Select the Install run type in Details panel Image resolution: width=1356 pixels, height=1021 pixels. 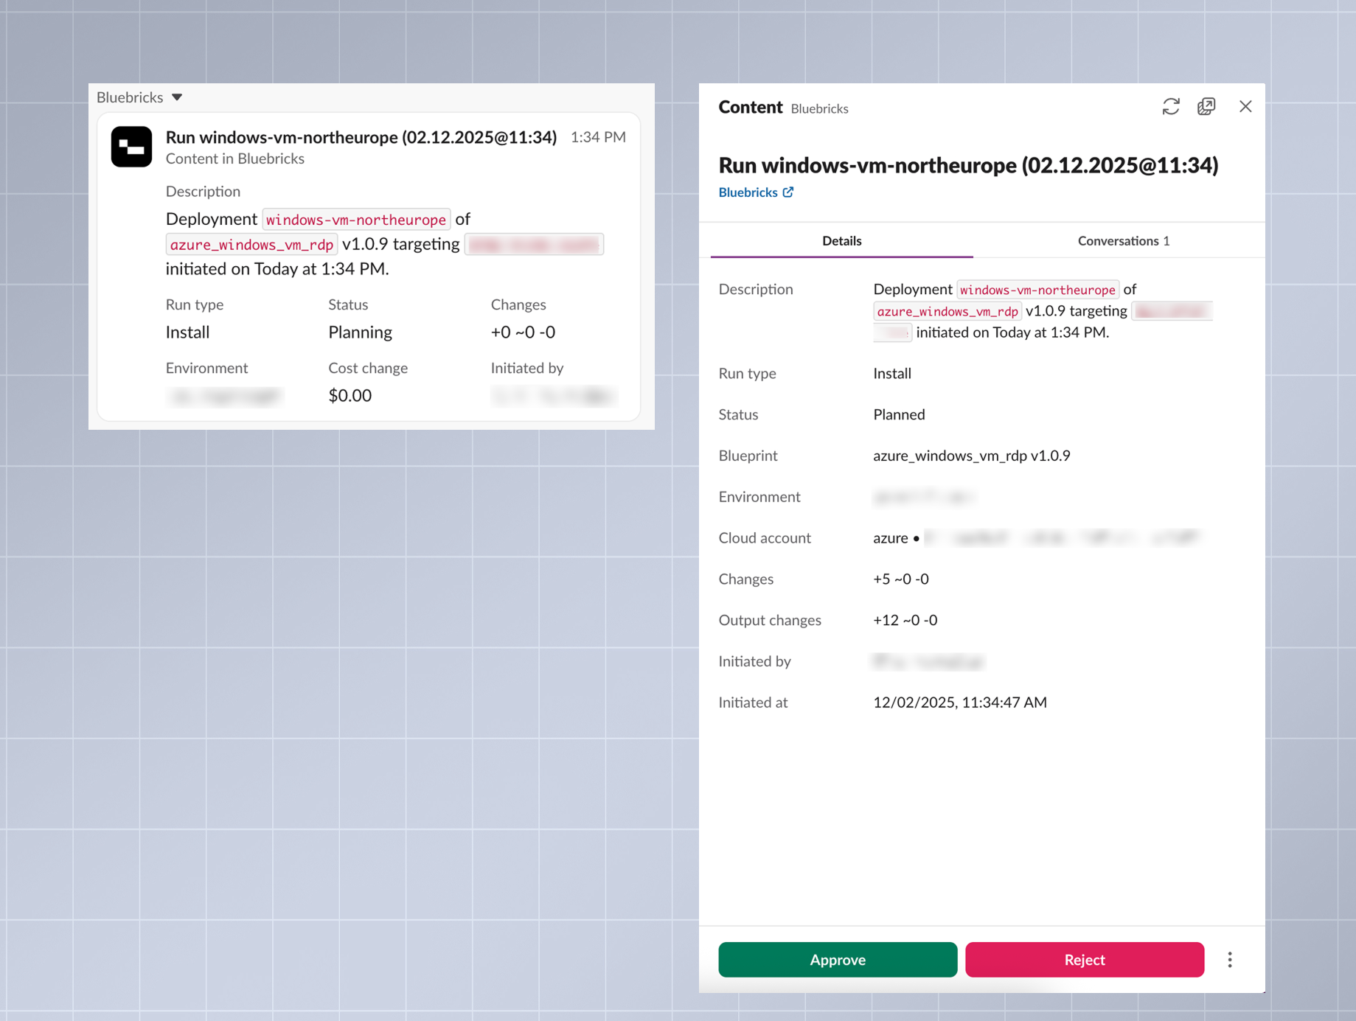coord(892,373)
